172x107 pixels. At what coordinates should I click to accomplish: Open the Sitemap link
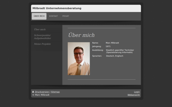pyautogui.click(x=55, y=92)
